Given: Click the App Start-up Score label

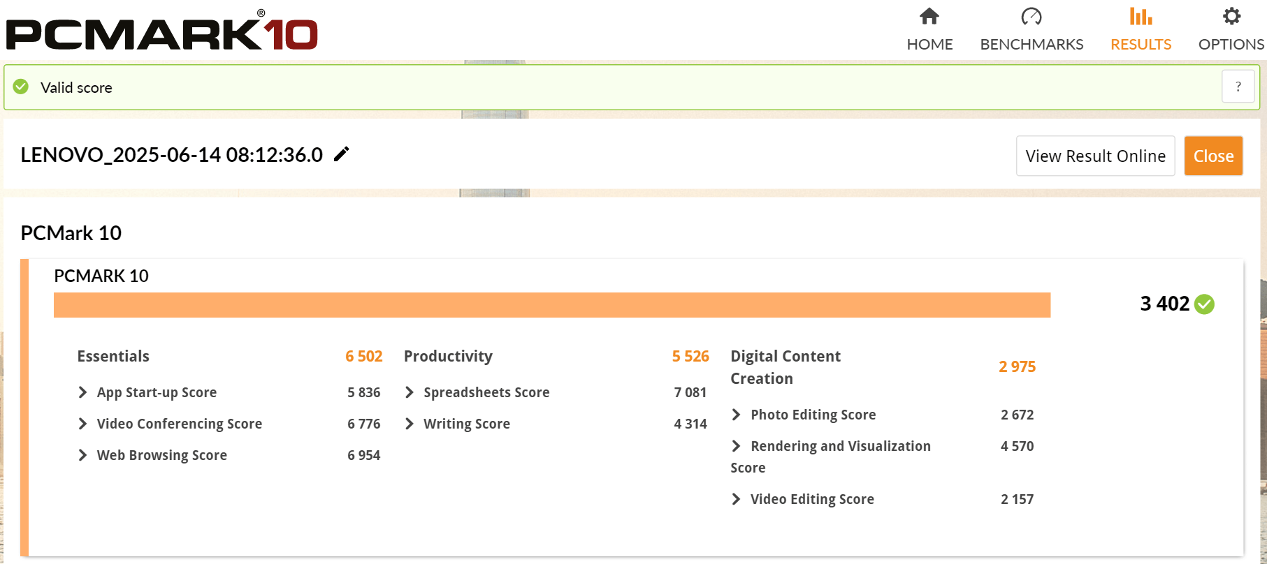Looking at the screenshot, I should 157,392.
